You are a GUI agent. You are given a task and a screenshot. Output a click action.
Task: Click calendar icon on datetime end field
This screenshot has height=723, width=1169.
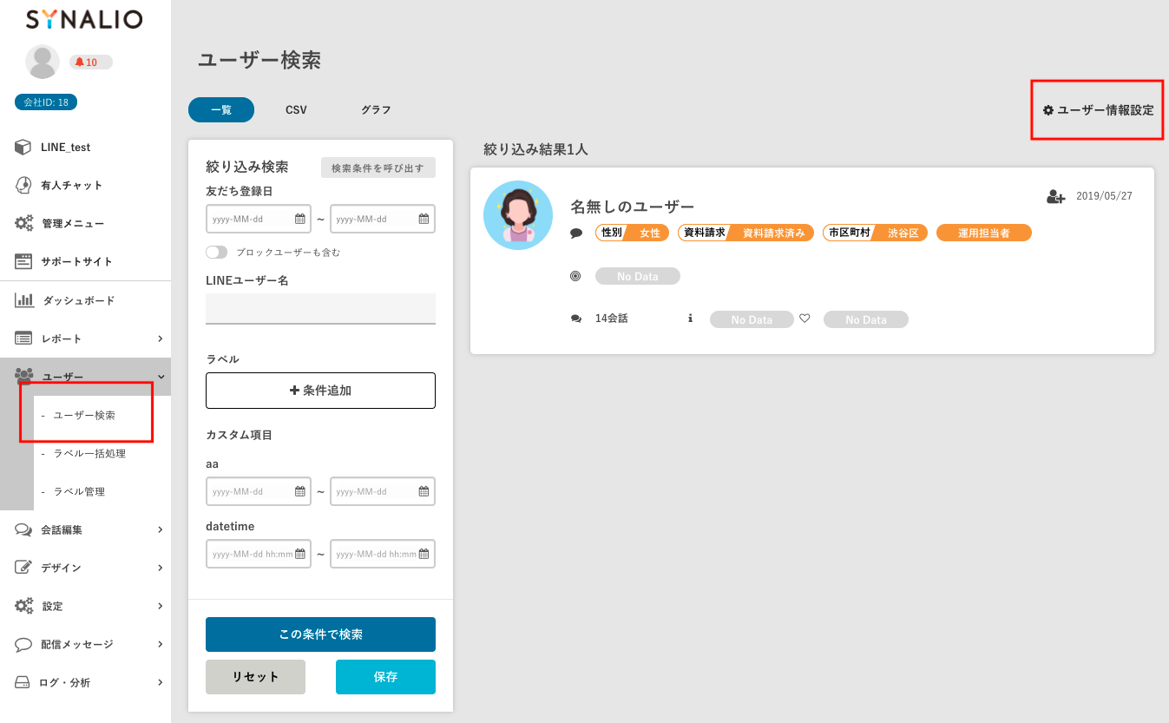[x=424, y=554]
